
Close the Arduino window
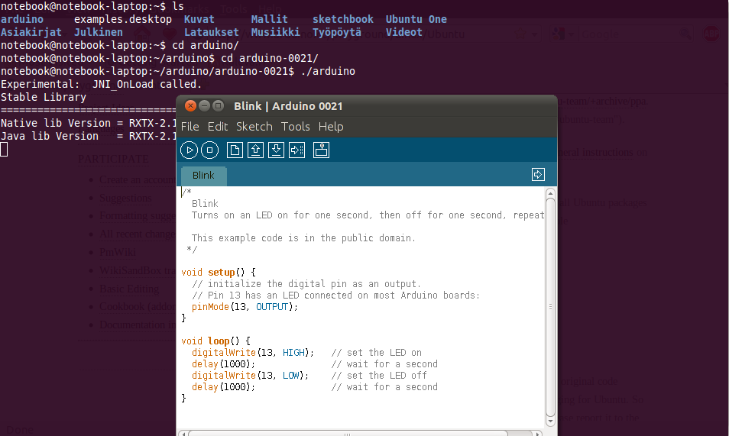pyautogui.click(x=190, y=106)
